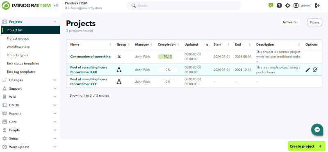Expand the CRM menu chevron
This screenshot has height=152, width=328.
(55, 122)
